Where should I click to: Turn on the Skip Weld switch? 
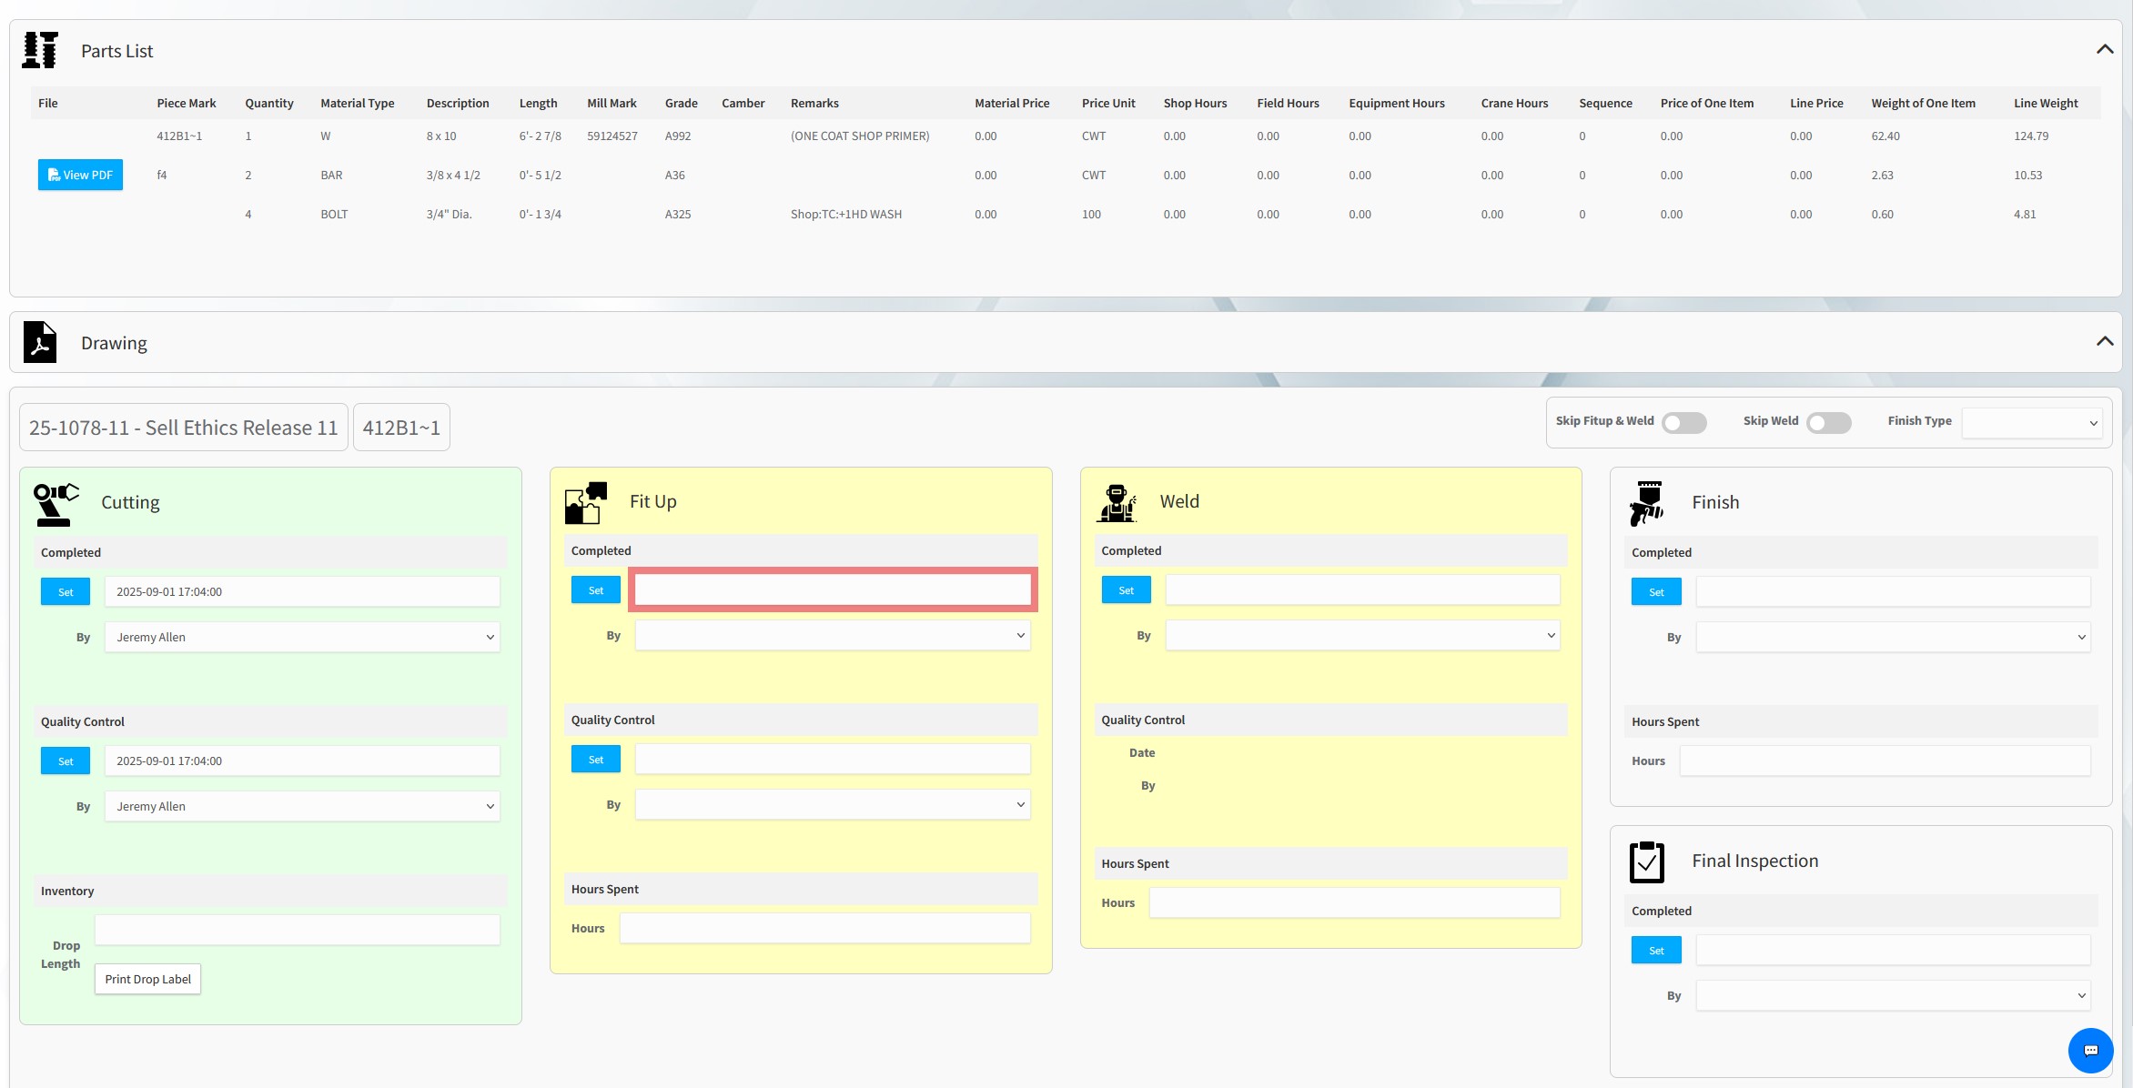1828,423
